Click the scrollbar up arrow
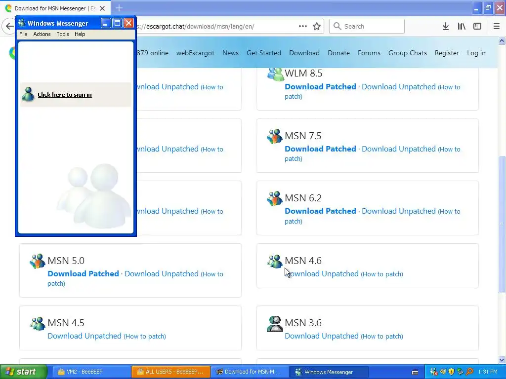This screenshot has height=379, width=506. (x=502, y=40)
